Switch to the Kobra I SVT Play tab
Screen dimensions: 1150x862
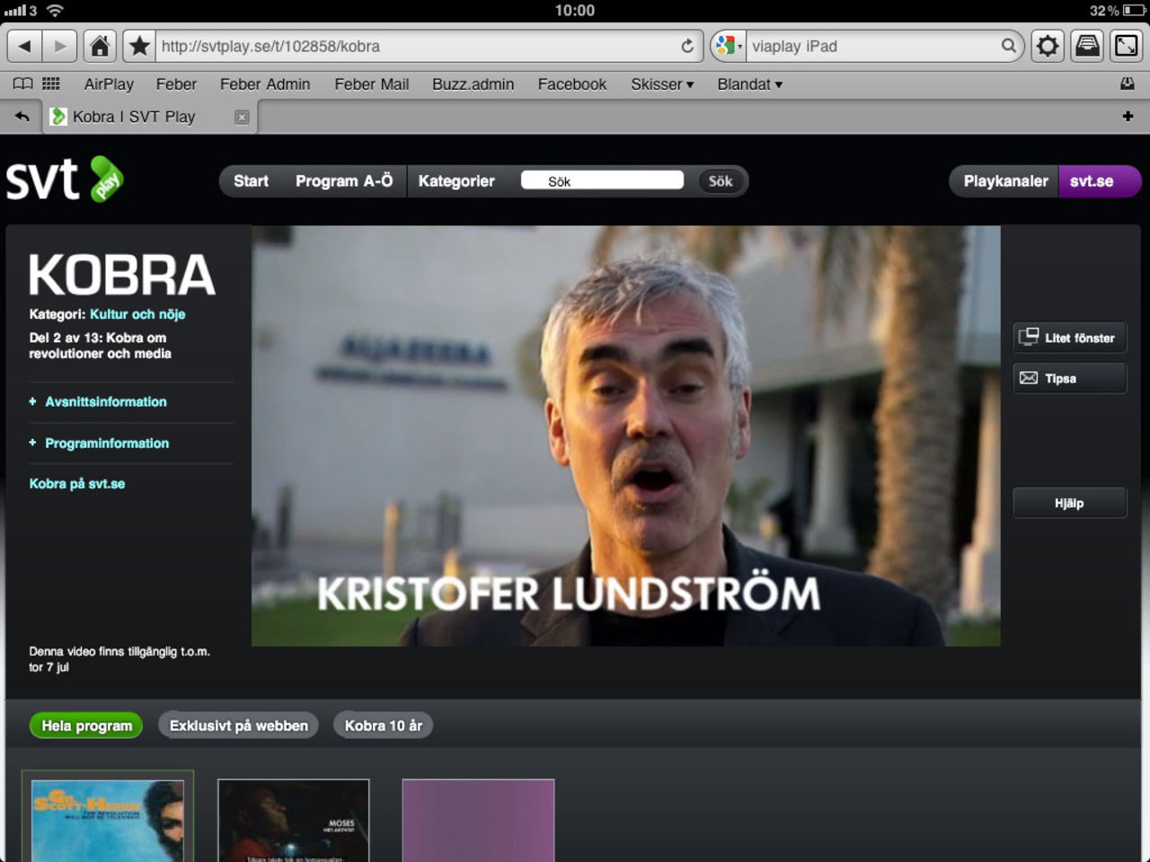point(135,116)
